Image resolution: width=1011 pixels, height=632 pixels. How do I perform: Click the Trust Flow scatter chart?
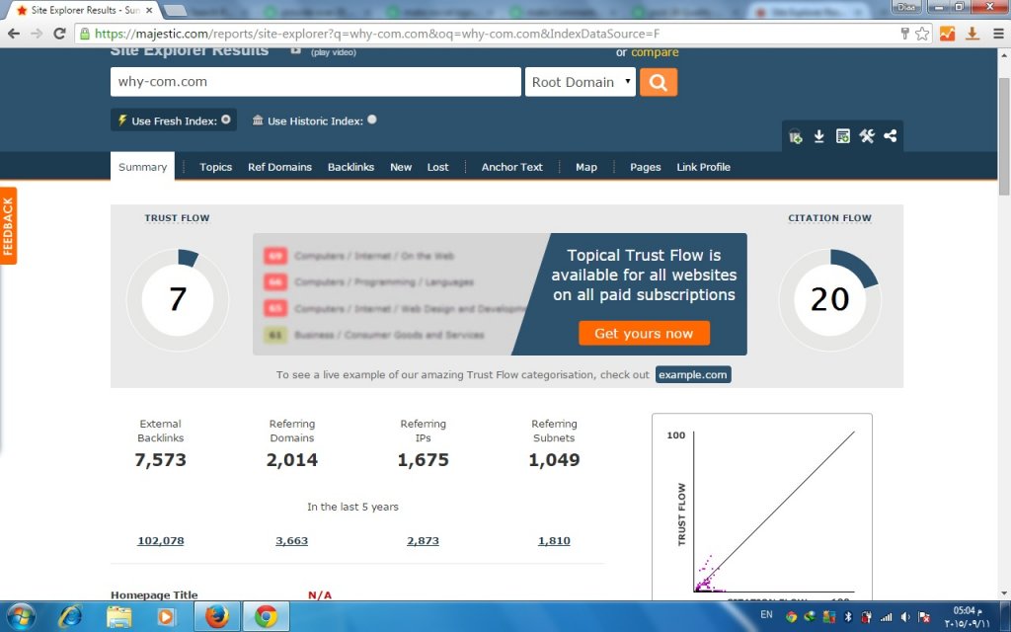[762, 509]
